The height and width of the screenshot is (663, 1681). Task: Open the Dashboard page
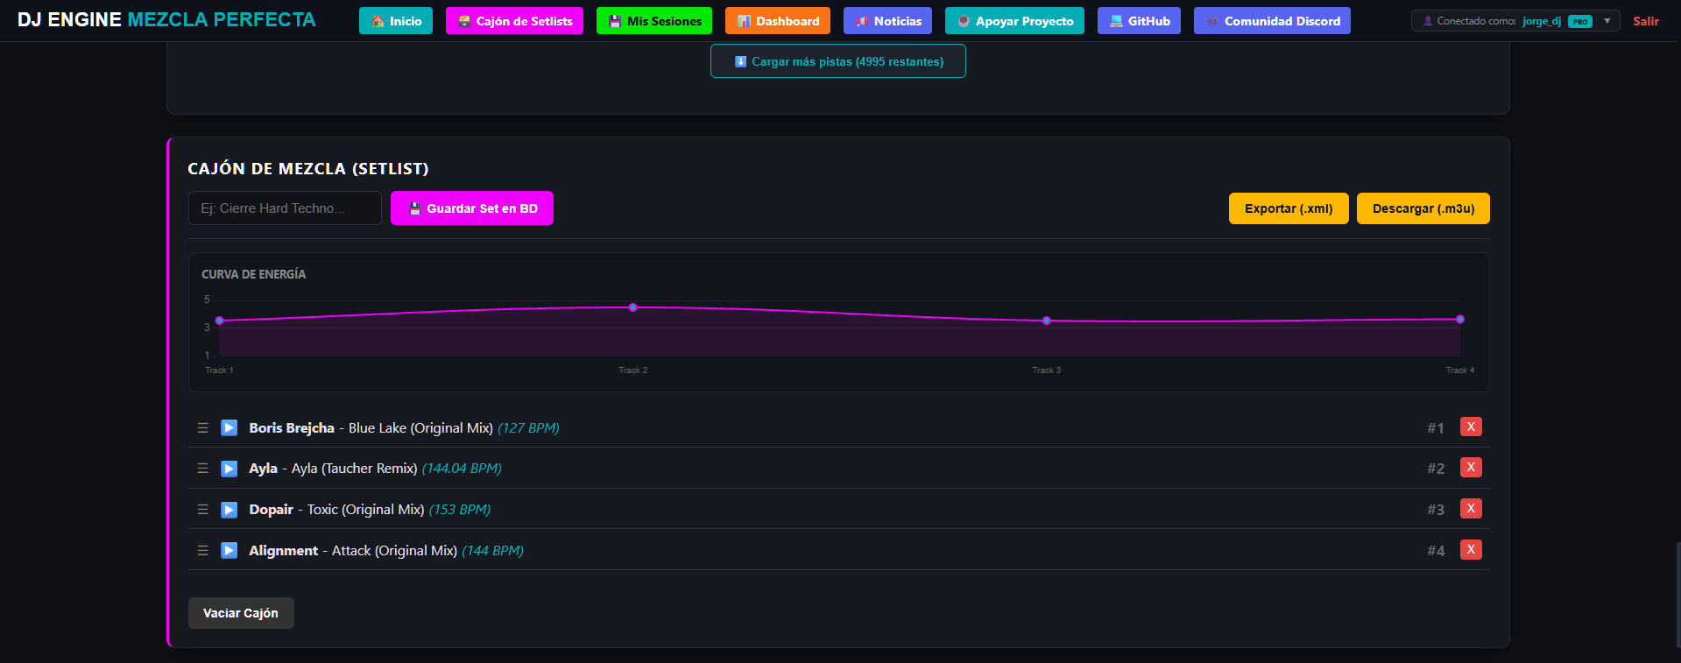(x=778, y=21)
